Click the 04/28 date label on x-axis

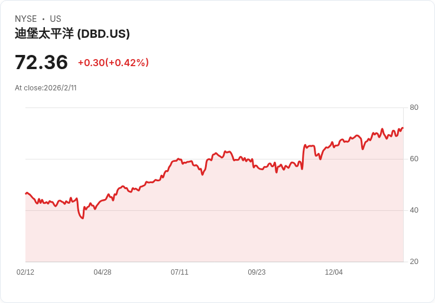pyautogui.click(x=102, y=272)
